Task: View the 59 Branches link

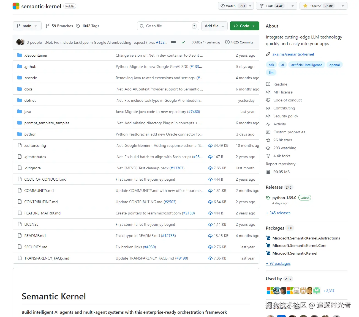Action: [59, 26]
